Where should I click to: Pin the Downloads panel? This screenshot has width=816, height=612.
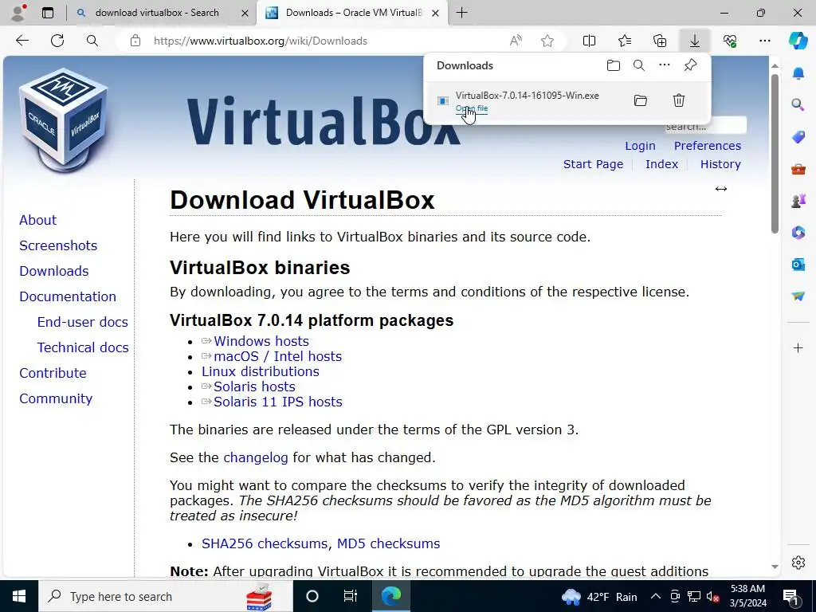tap(690, 65)
